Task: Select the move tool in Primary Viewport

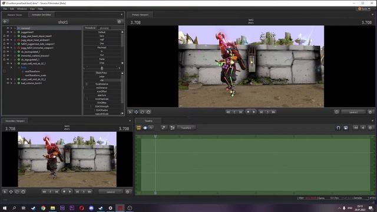Action: [x=136, y=112]
